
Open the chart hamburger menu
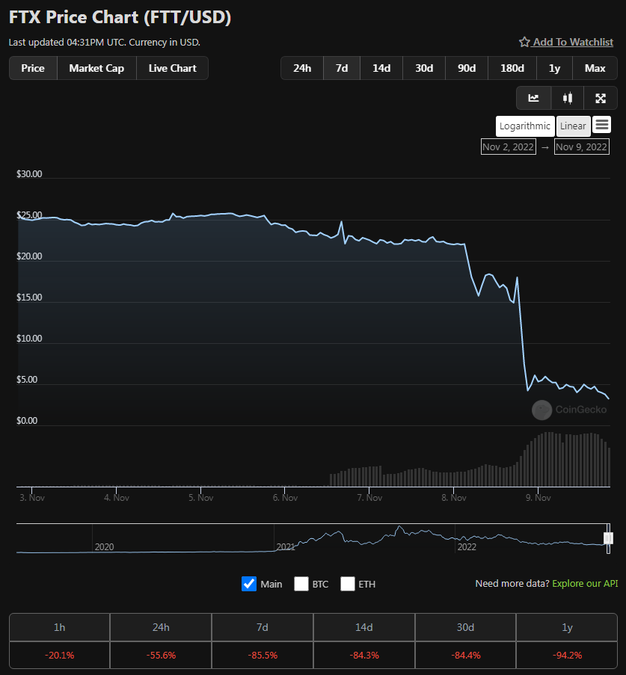[x=602, y=126]
